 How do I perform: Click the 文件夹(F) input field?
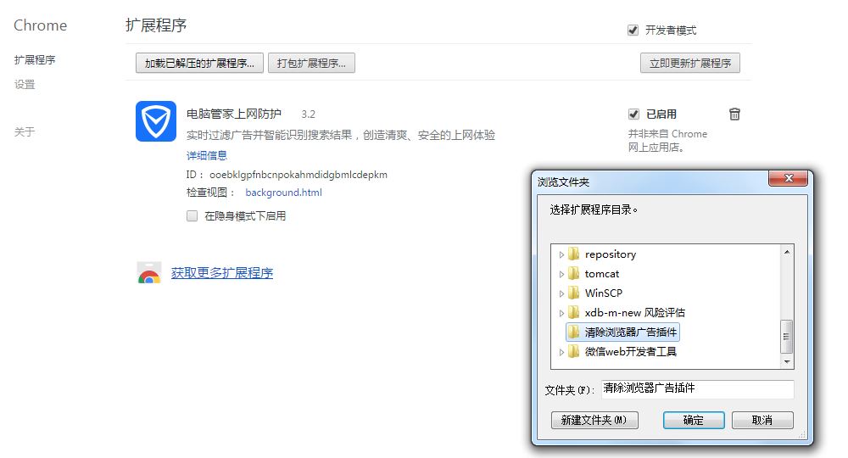click(x=697, y=388)
